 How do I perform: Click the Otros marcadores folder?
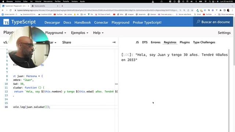[x=226, y=14]
